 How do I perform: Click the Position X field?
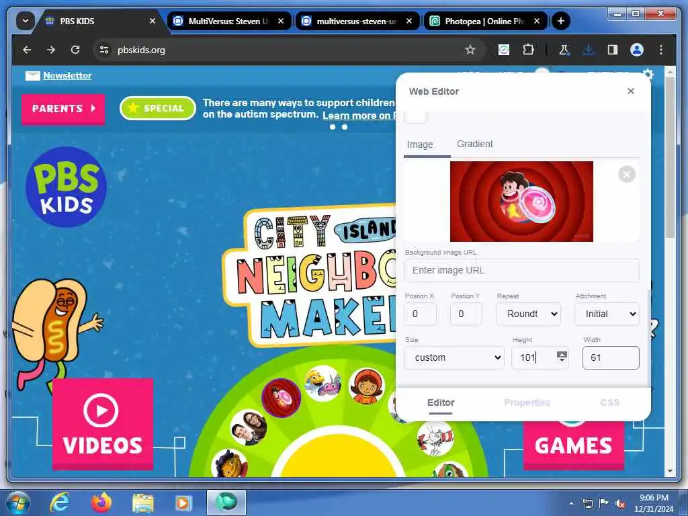(x=420, y=314)
